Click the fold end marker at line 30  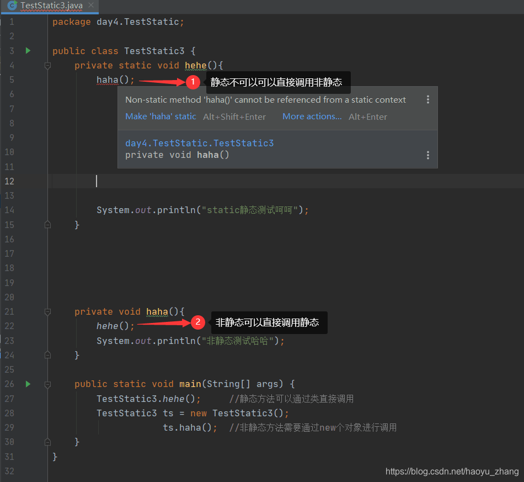click(48, 442)
